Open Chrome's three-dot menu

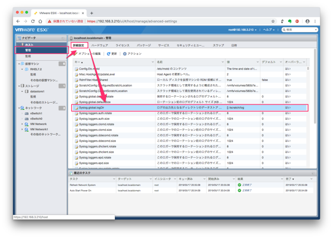tap(315, 21)
